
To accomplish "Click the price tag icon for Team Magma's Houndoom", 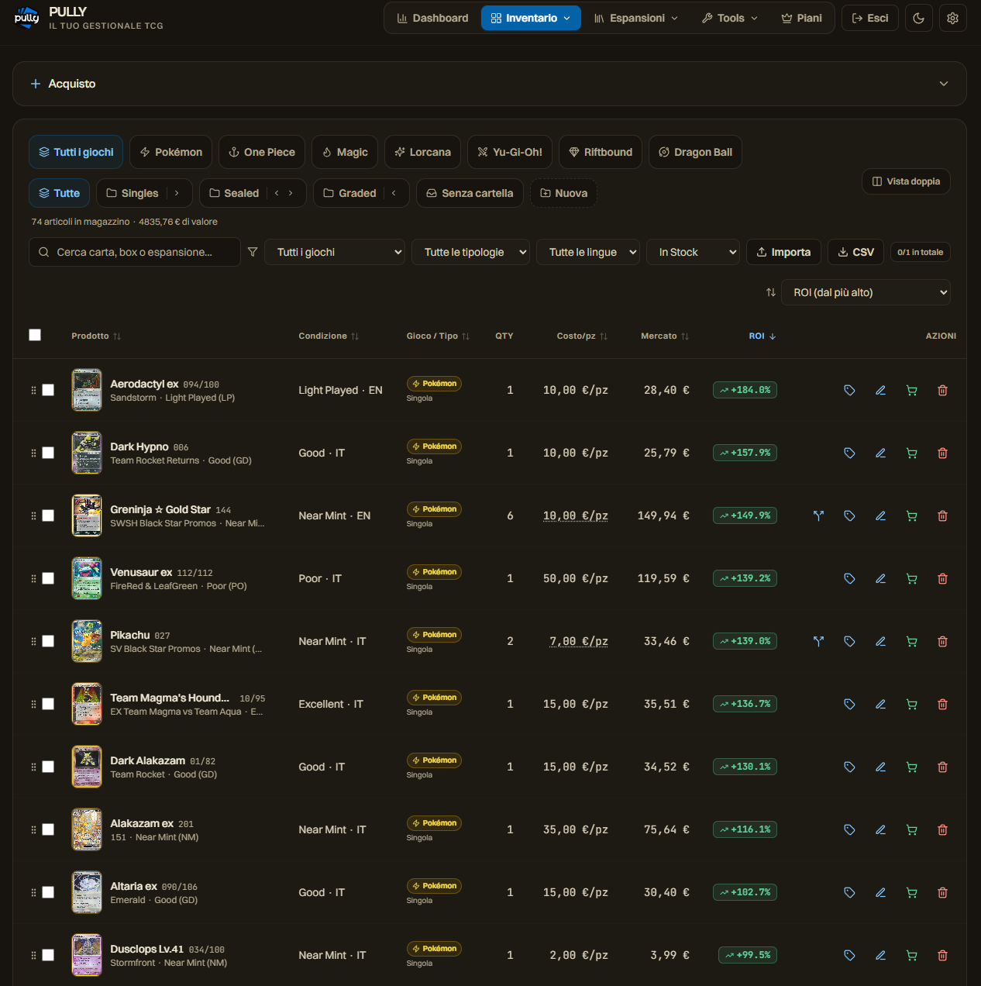I will tap(849, 705).
